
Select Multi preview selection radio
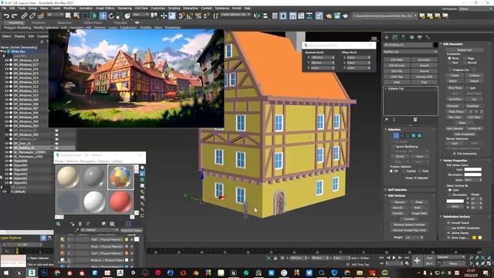(x=420, y=171)
